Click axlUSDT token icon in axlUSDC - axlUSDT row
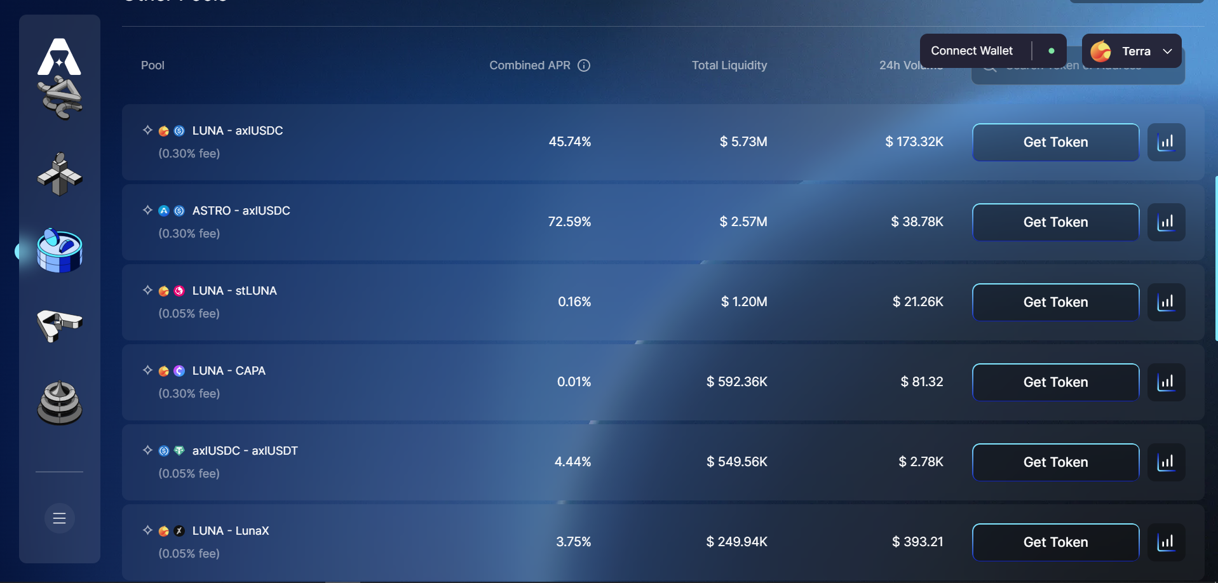This screenshot has width=1218, height=583. click(179, 451)
